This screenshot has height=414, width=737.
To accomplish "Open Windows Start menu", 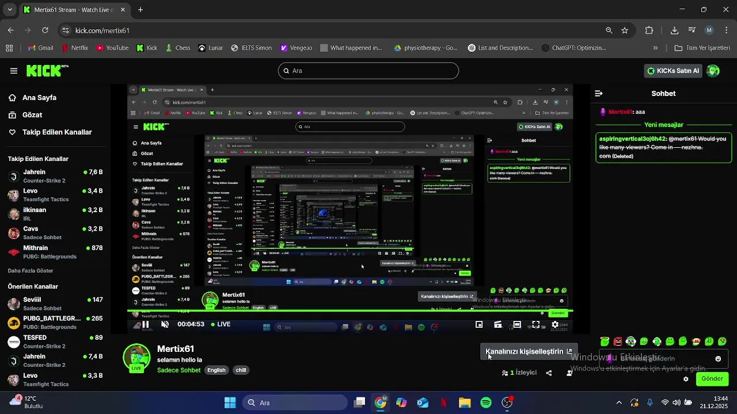I will (230, 402).
